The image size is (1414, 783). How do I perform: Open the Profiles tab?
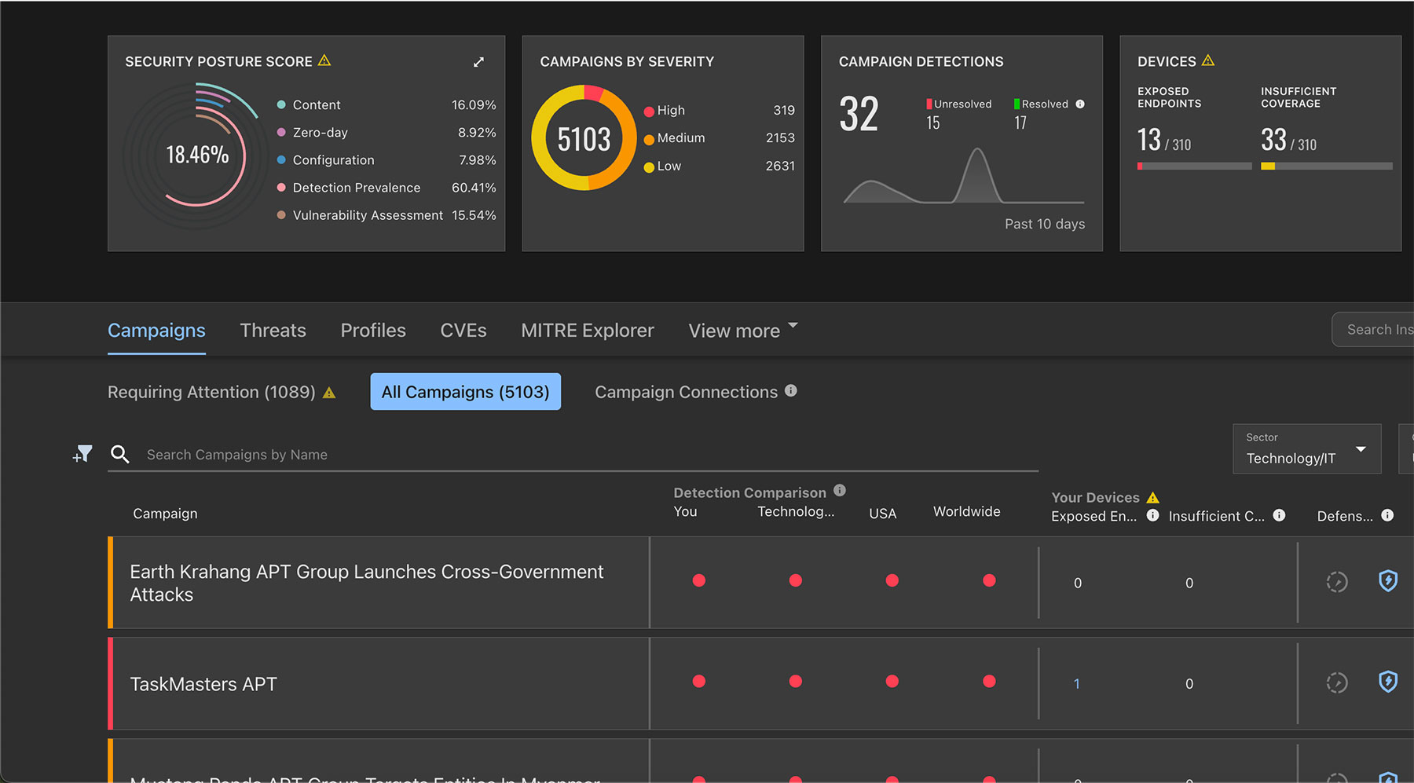pos(373,331)
